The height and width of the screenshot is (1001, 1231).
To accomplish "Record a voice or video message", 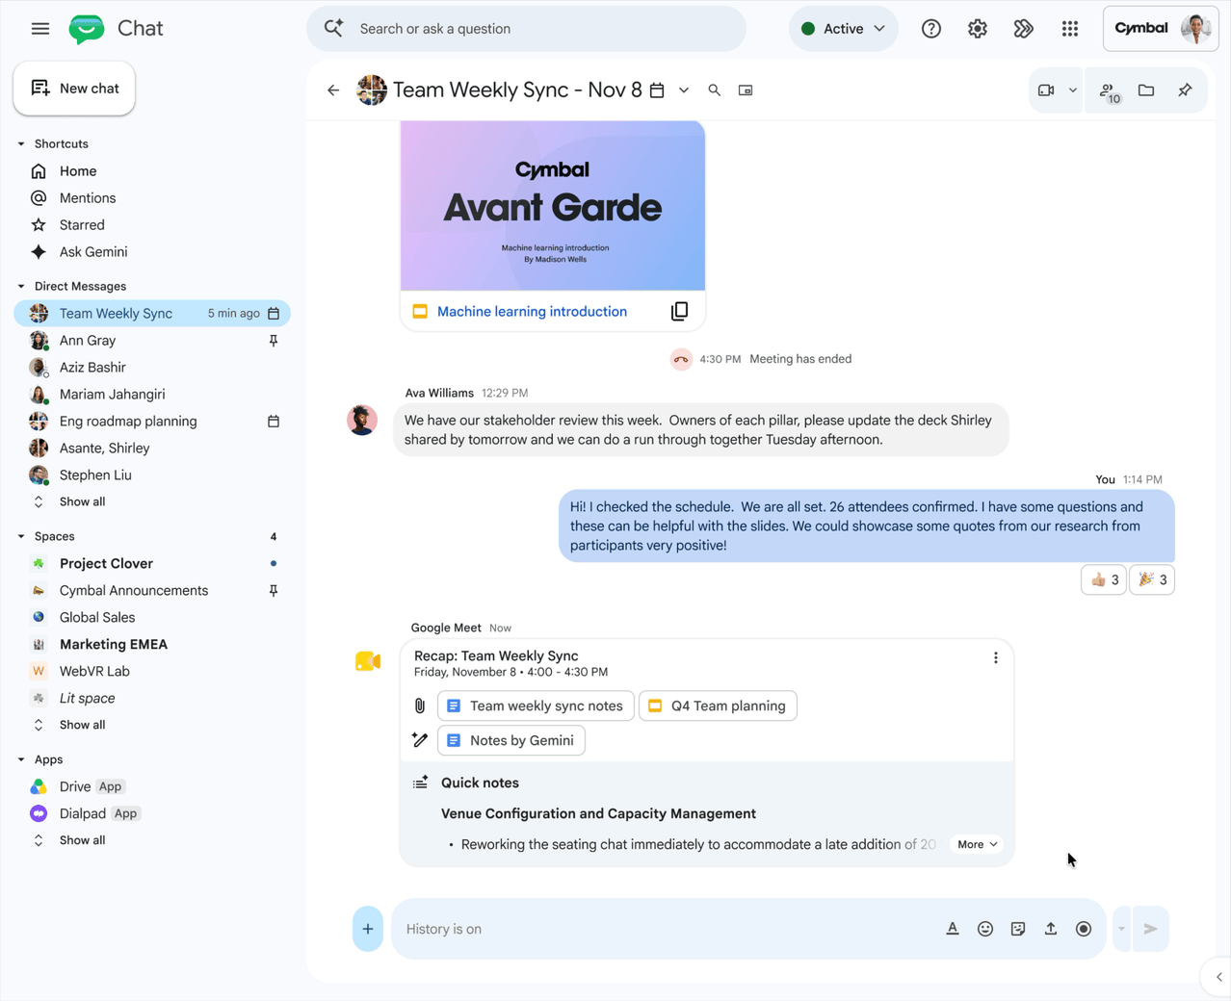I will coord(1084,929).
